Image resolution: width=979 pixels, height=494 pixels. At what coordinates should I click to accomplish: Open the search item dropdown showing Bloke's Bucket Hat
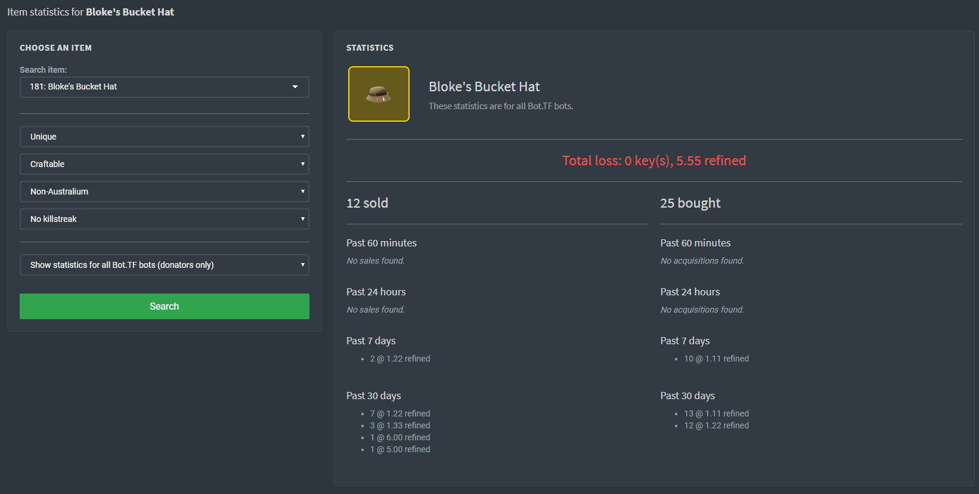coord(164,87)
